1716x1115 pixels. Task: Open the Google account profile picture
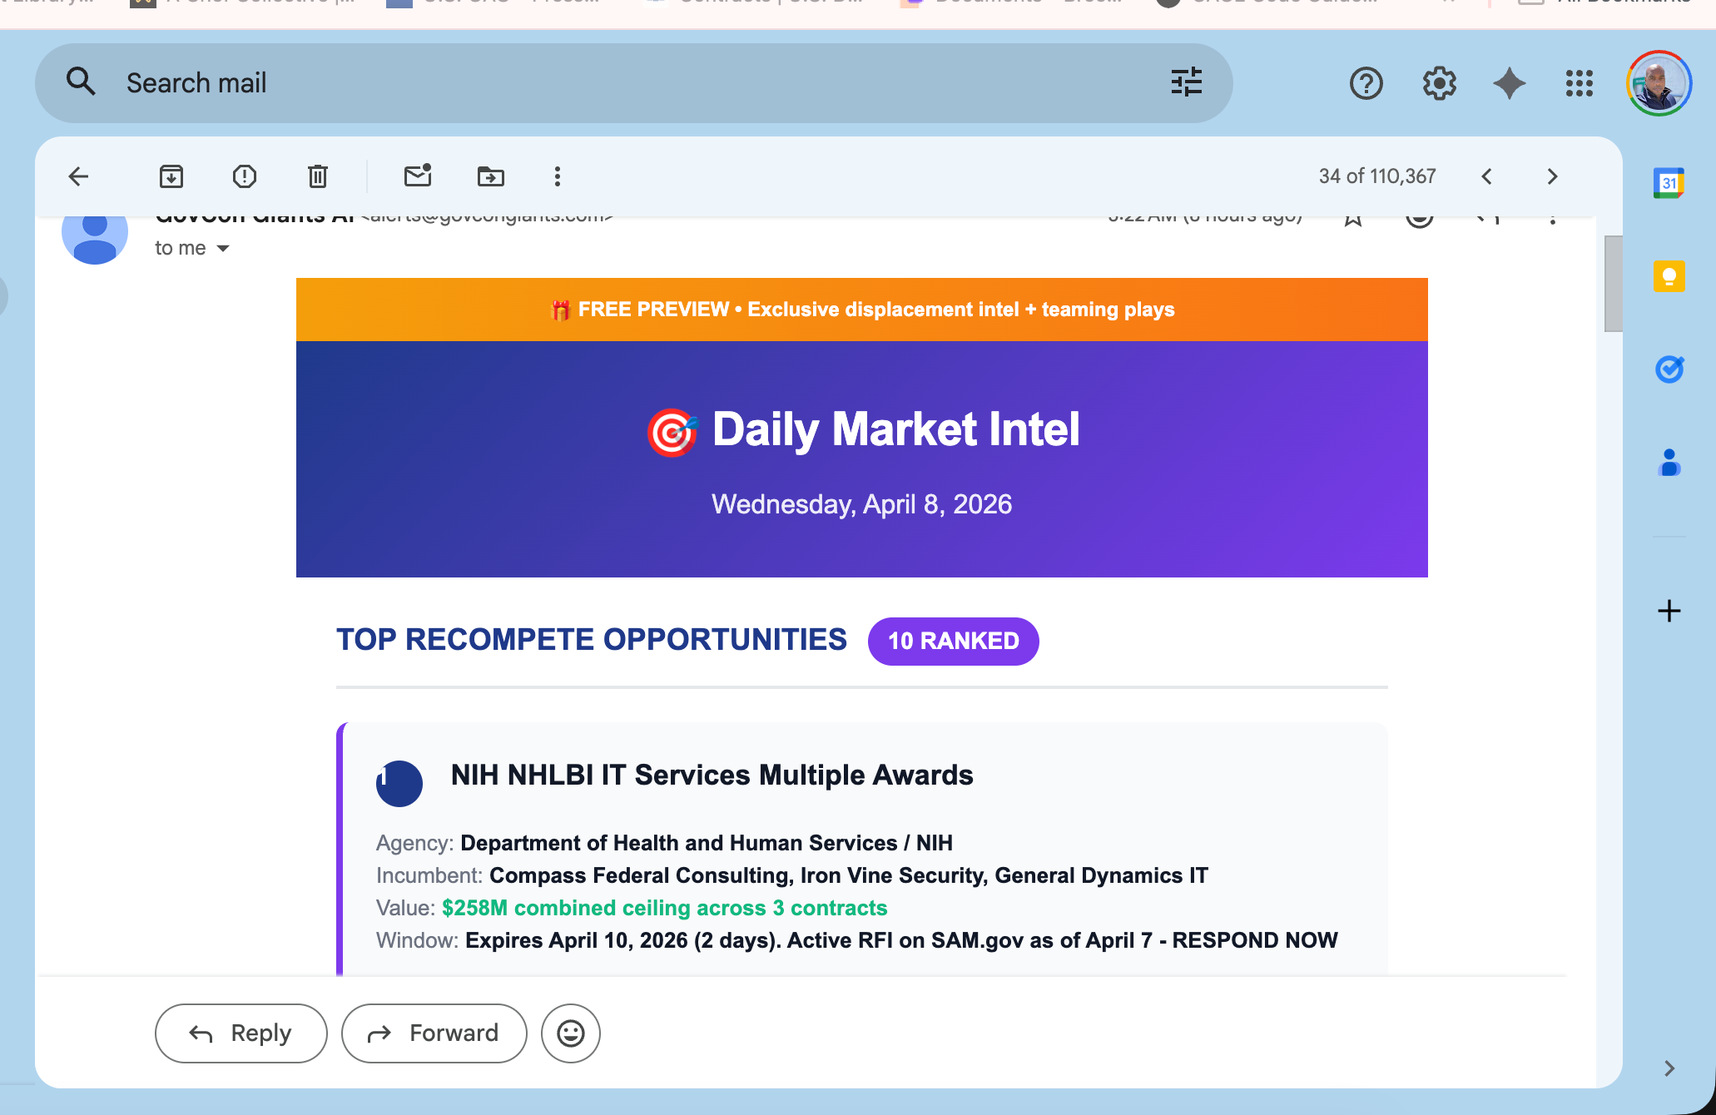point(1659,83)
